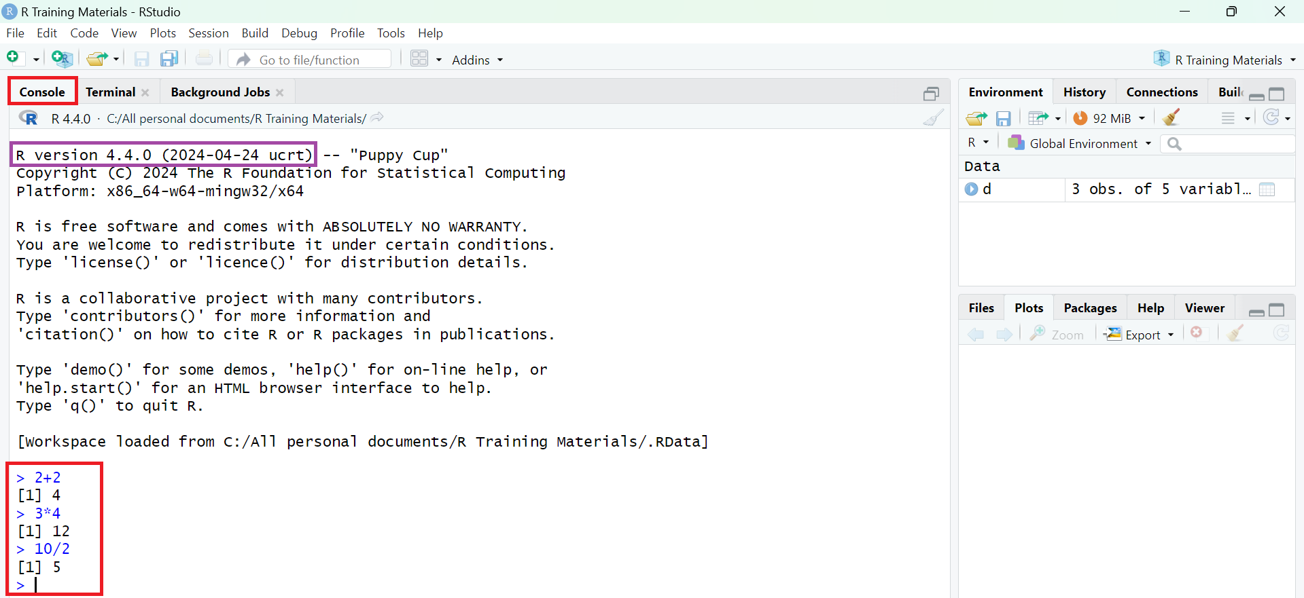View data frame d as table
1304x598 pixels.
coord(1267,189)
